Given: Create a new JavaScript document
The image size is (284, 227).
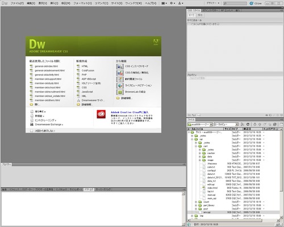Looking at the screenshot, I should [87, 92].
